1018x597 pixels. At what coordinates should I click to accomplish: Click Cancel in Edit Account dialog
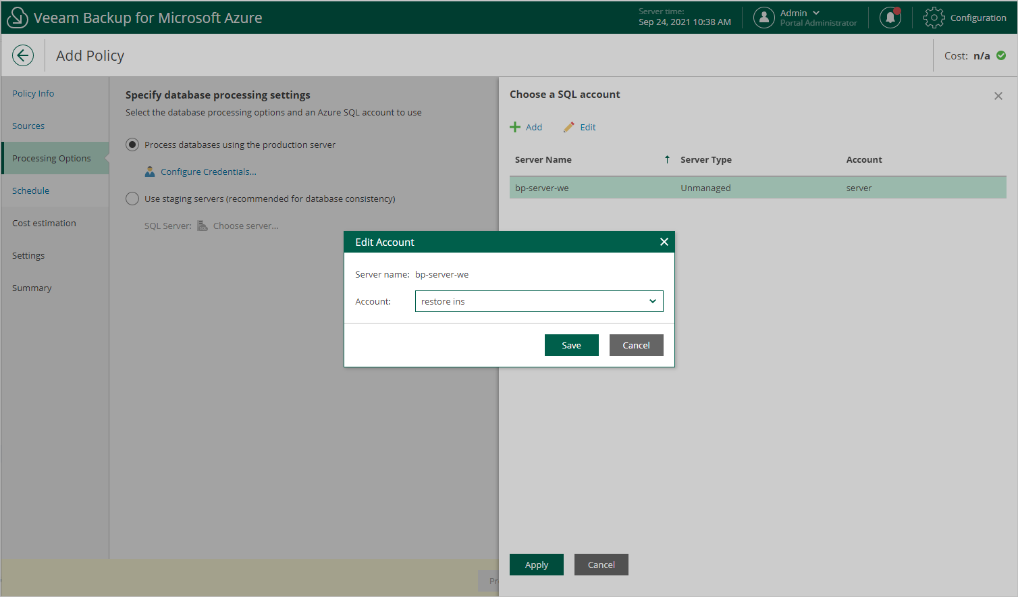637,345
